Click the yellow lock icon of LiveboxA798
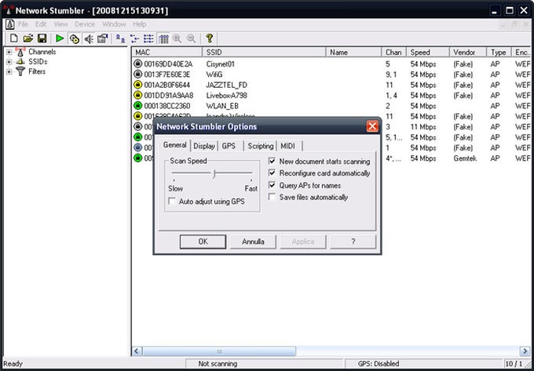Image resolution: width=534 pixels, height=371 pixels. (137, 95)
